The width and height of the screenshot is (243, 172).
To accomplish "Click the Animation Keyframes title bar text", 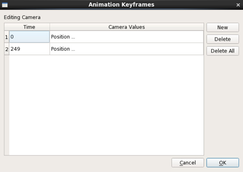I will tap(121, 5).
